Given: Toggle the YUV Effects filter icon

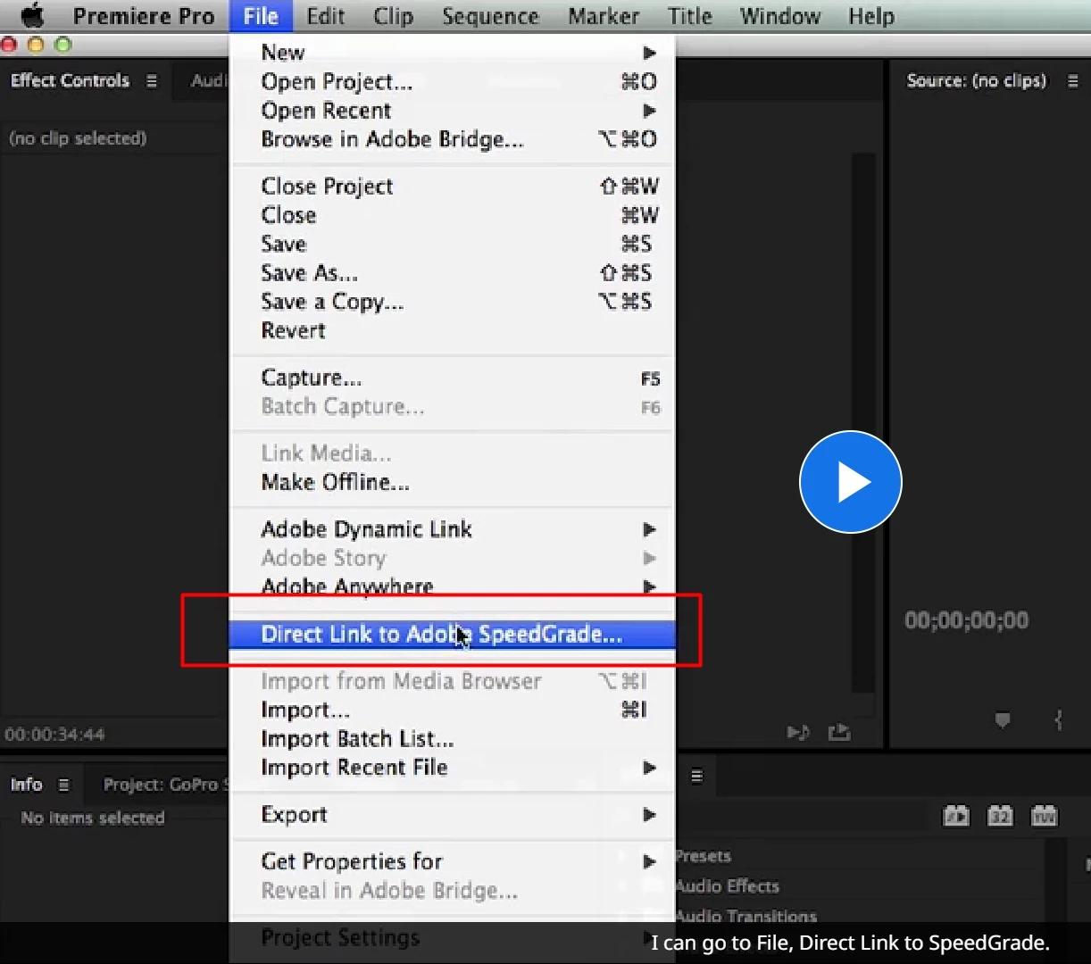Looking at the screenshot, I should 1044,816.
